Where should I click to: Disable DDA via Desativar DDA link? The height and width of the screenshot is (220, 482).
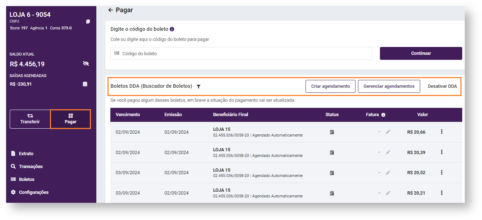tap(442, 86)
